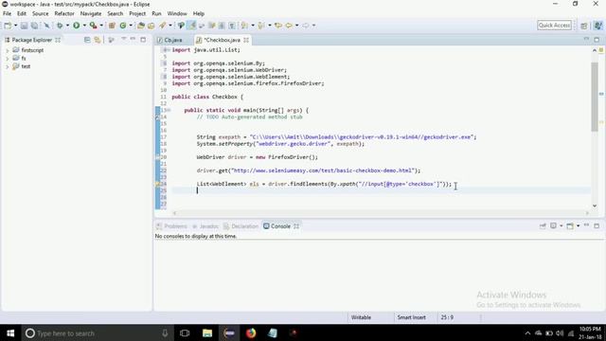This screenshot has width=606, height=341.
Task: Open File Explorer from the taskbar
Action: (207, 332)
